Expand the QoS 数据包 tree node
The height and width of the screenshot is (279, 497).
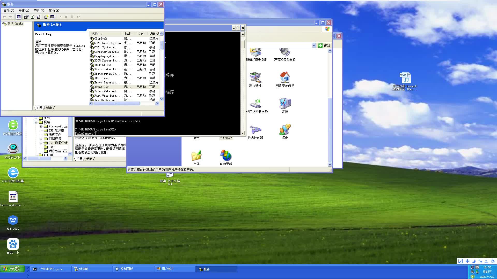click(x=41, y=143)
